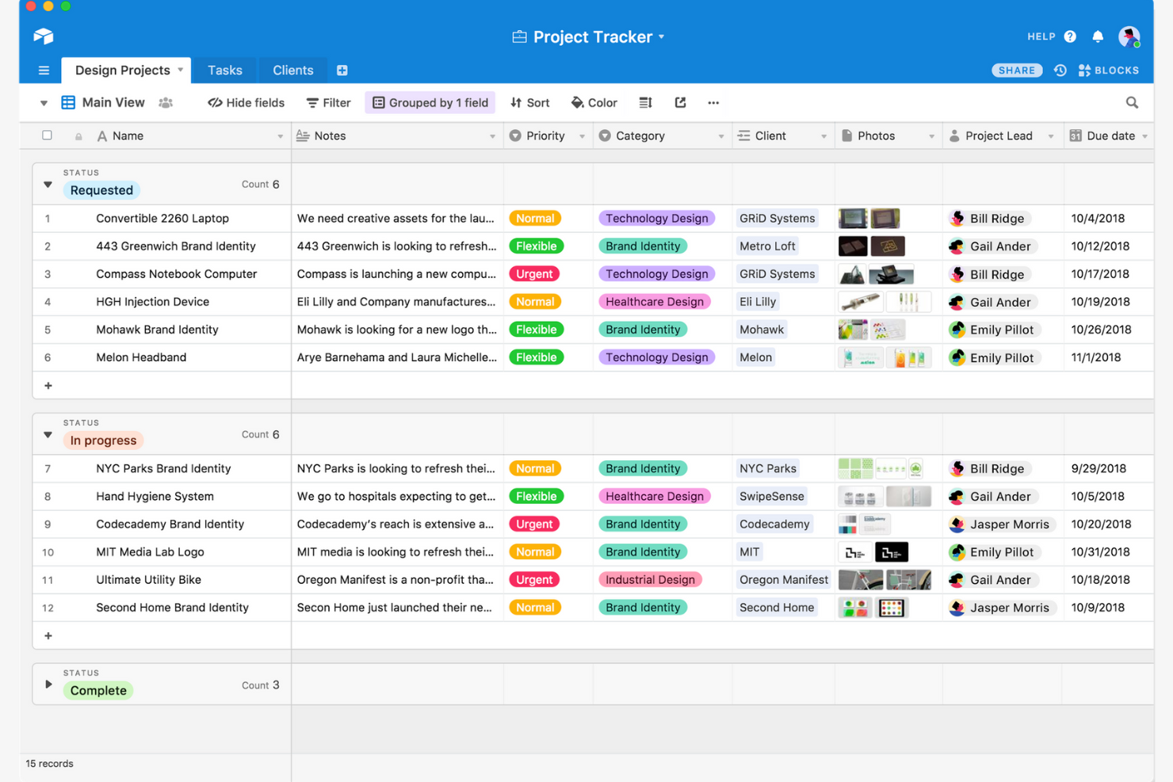Viewport: 1173px width, 782px height.
Task: Open base revision history via the clock icon
Action: tap(1060, 70)
